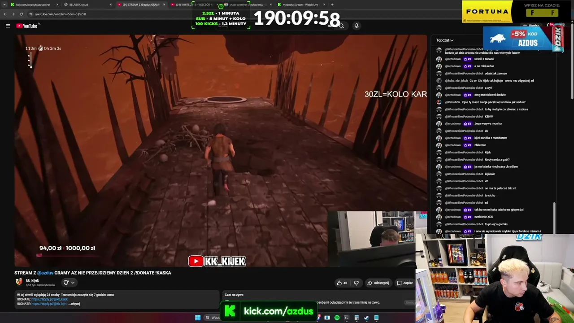This screenshot has height=323, width=574.
Task: Click the Udostępnij share button
Action: 378,283
